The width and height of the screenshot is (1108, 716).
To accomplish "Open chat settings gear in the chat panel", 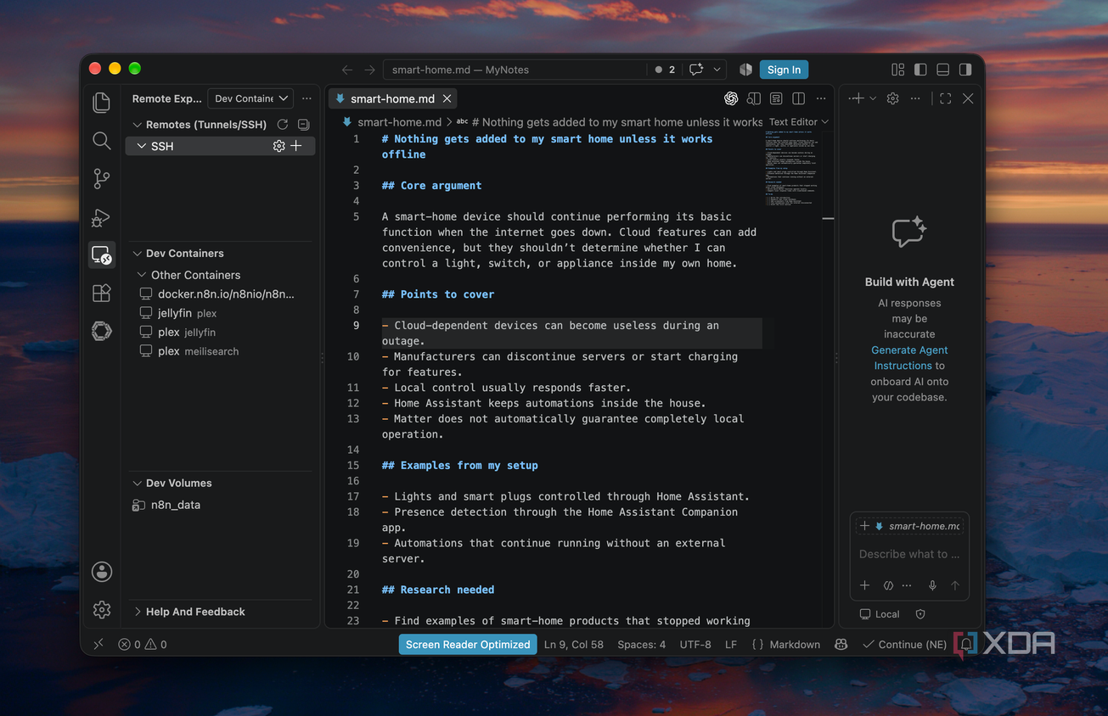I will pos(892,98).
